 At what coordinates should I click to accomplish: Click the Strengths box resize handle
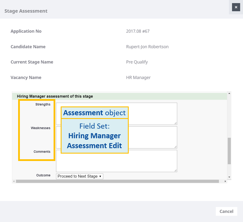pyautogui.click(x=176, y=123)
